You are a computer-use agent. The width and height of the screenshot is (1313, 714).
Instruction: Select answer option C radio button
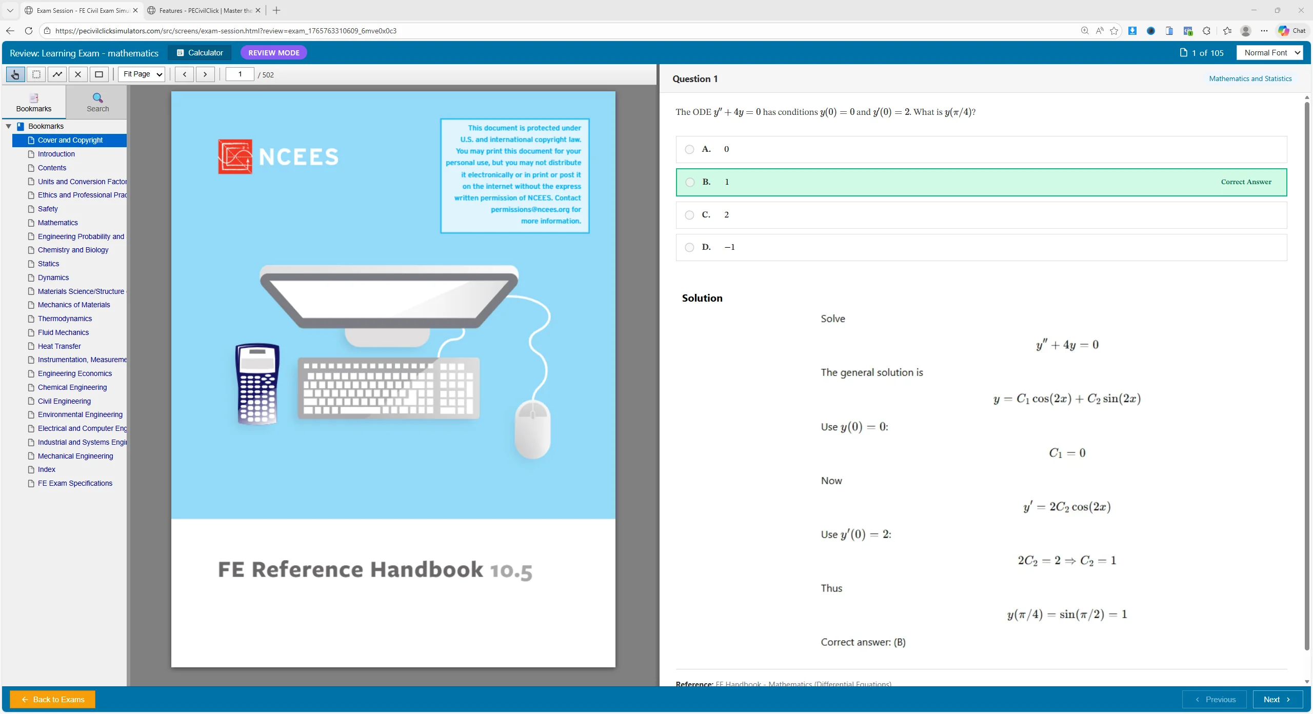pos(689,215)
